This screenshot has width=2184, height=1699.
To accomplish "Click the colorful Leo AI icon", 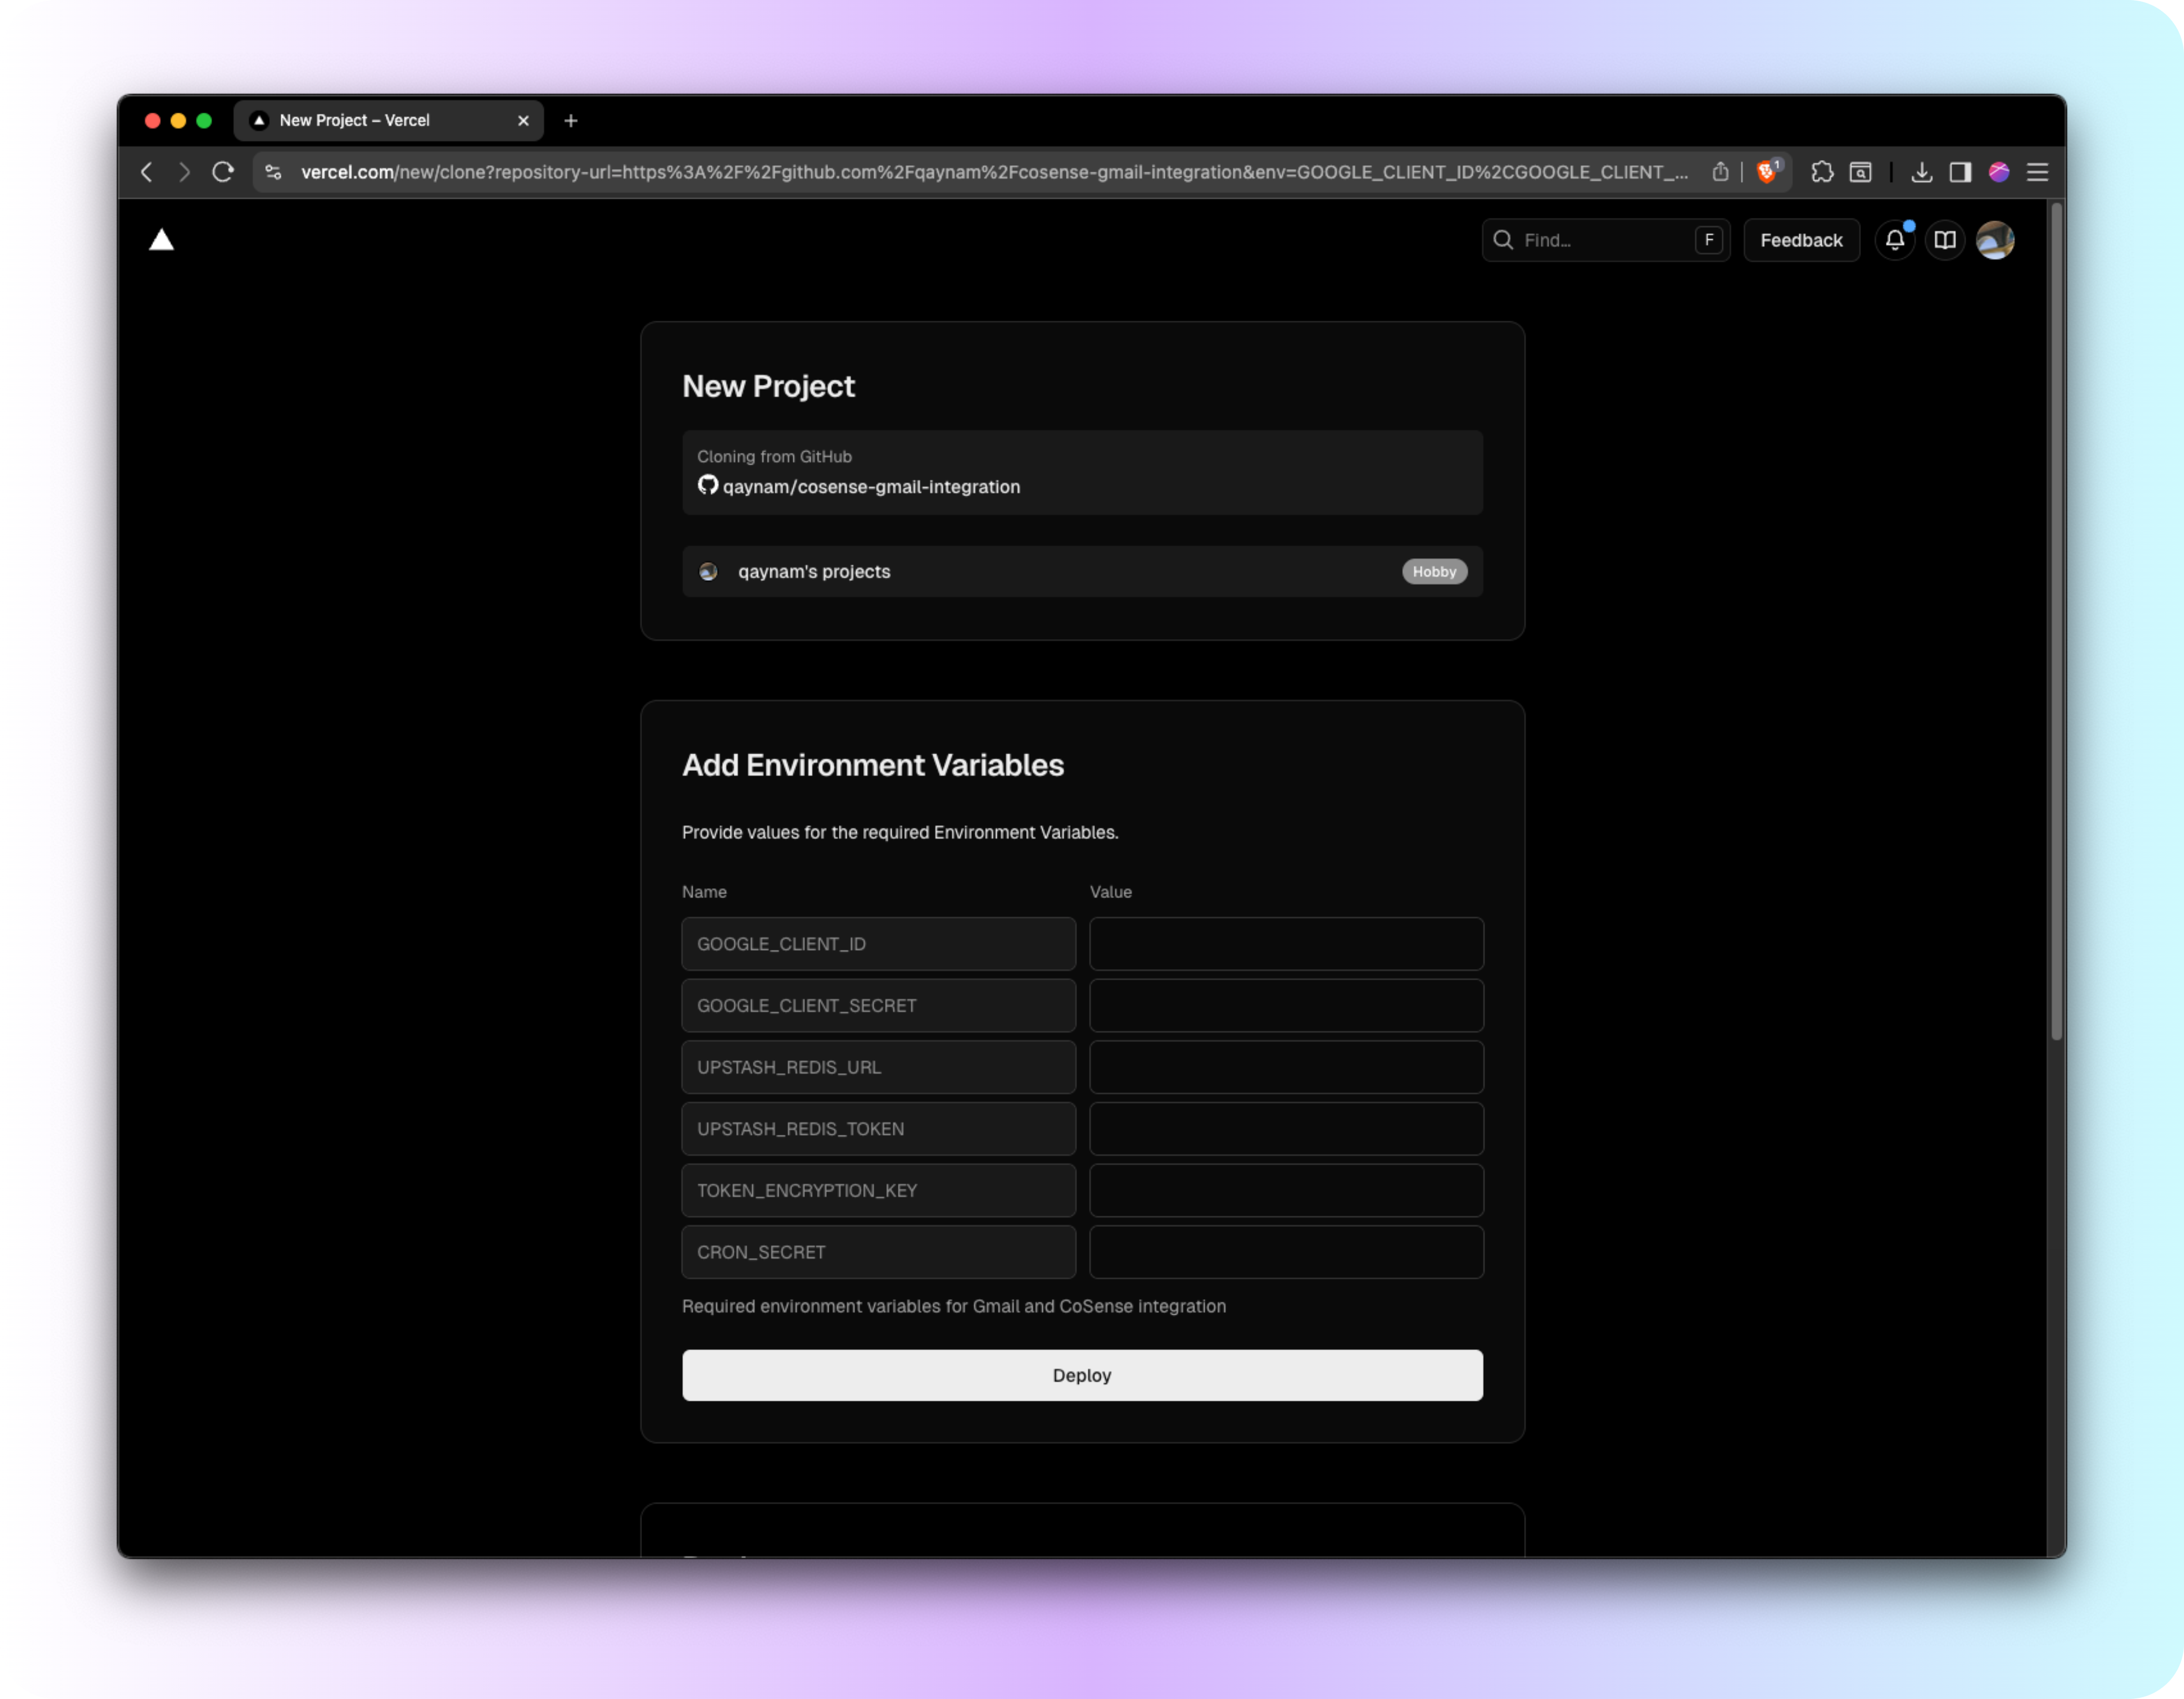I will click(x=1999, y=172).
